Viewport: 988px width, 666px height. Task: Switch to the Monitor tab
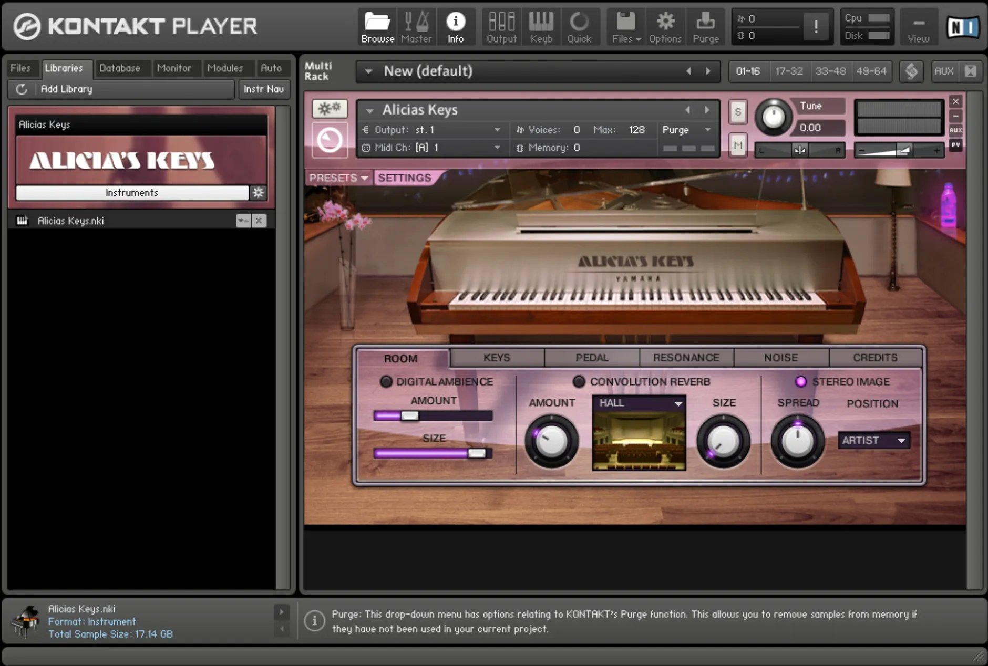[174, 68]
